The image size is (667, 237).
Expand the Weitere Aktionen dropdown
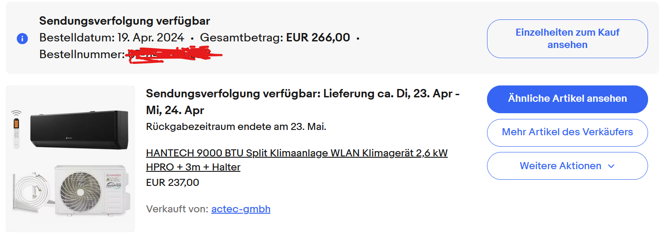567,166
